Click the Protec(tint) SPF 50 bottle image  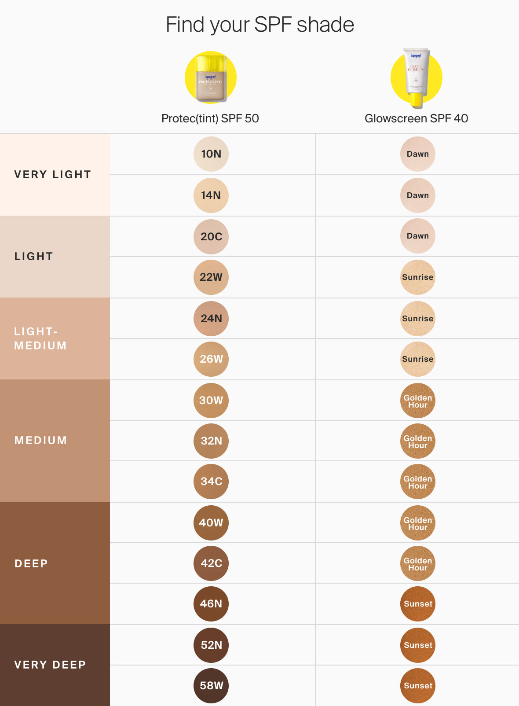[x=211, y=78]
